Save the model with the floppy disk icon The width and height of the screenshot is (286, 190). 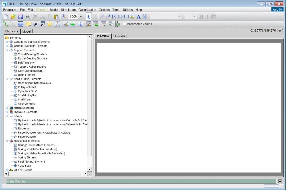pyautogui.click(x=20, y=17)
